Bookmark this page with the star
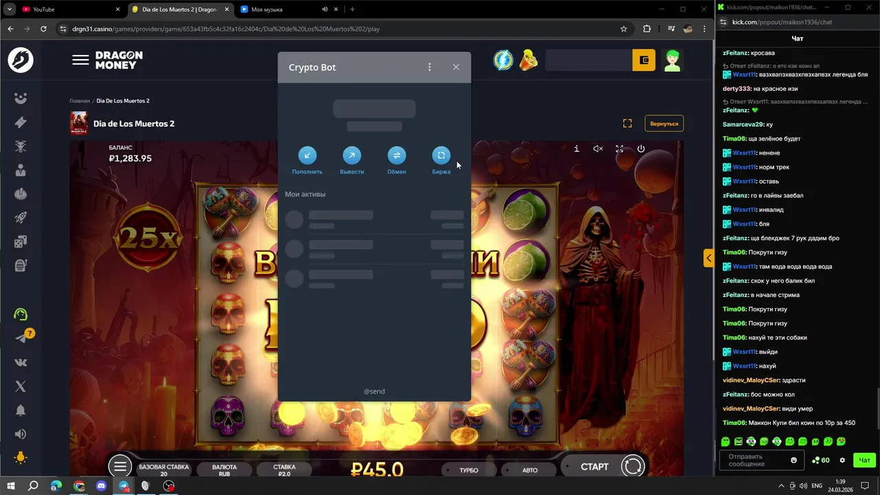880x495 pixels. point(624,29)
